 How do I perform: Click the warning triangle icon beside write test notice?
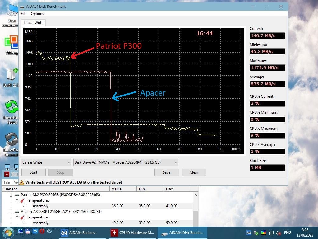tap(22, 182)
